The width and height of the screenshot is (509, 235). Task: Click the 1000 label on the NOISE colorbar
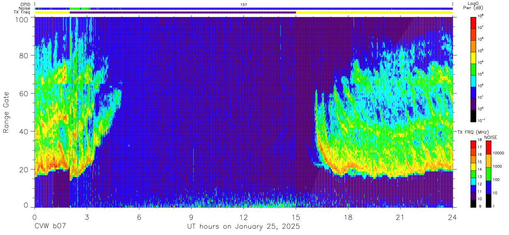pos(497,167)
